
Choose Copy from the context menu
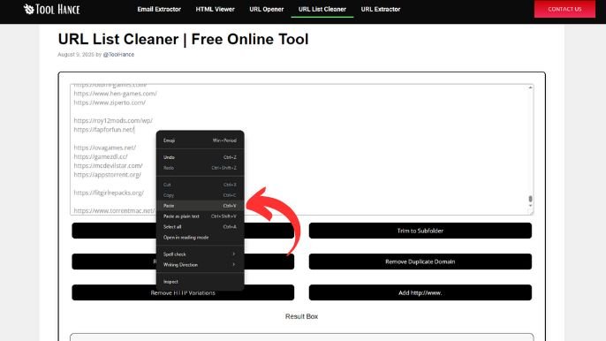(200, 195)
